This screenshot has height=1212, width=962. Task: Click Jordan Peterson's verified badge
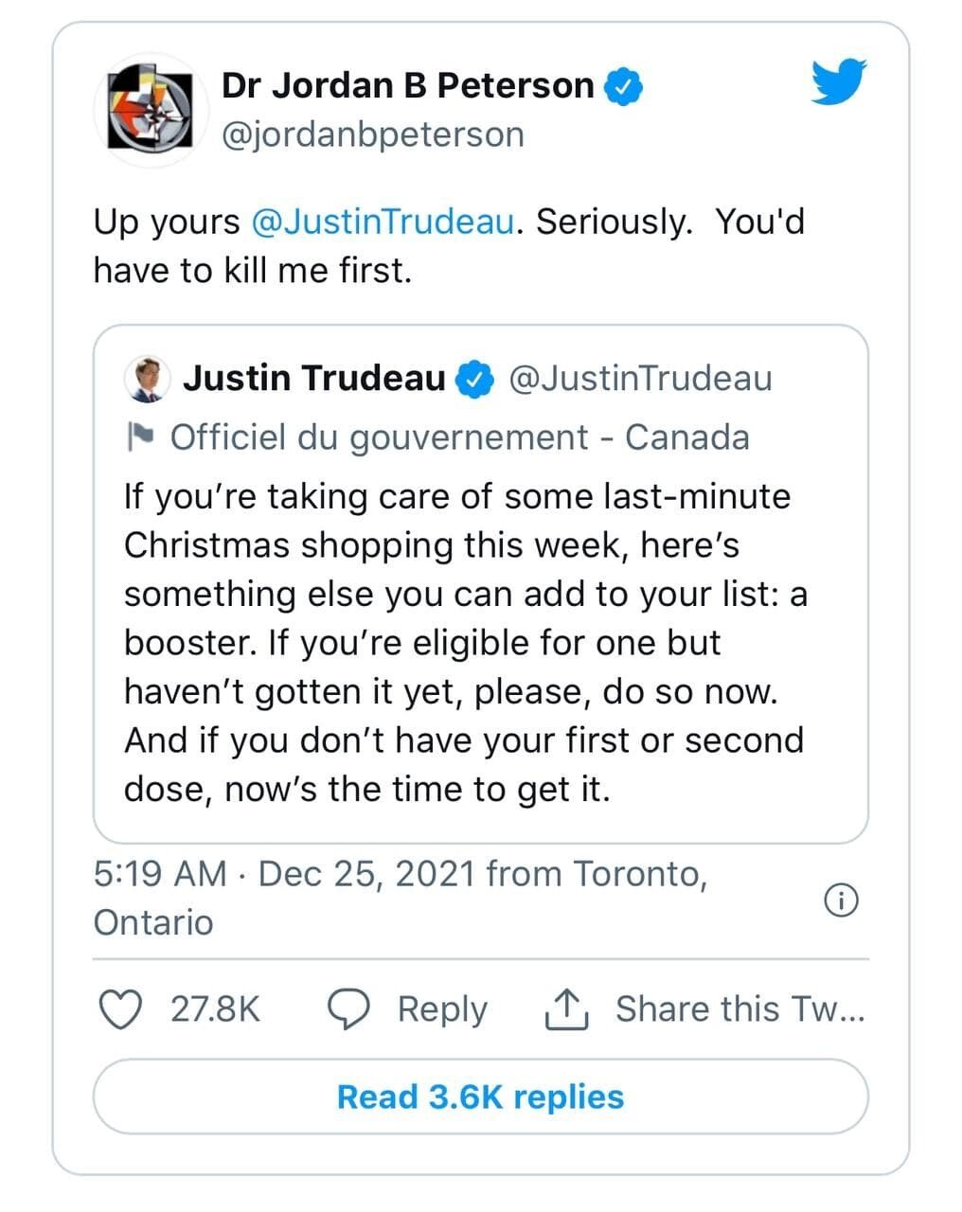623,86
